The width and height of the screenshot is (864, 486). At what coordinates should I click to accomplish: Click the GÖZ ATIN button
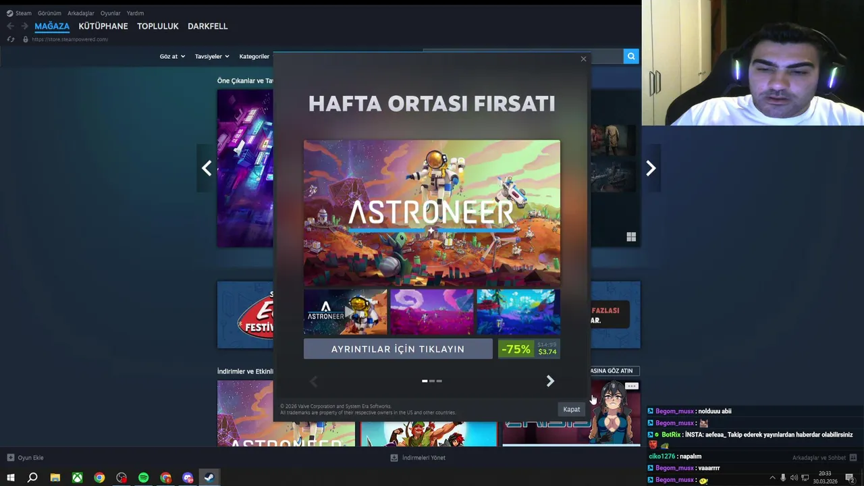[614, 371]
